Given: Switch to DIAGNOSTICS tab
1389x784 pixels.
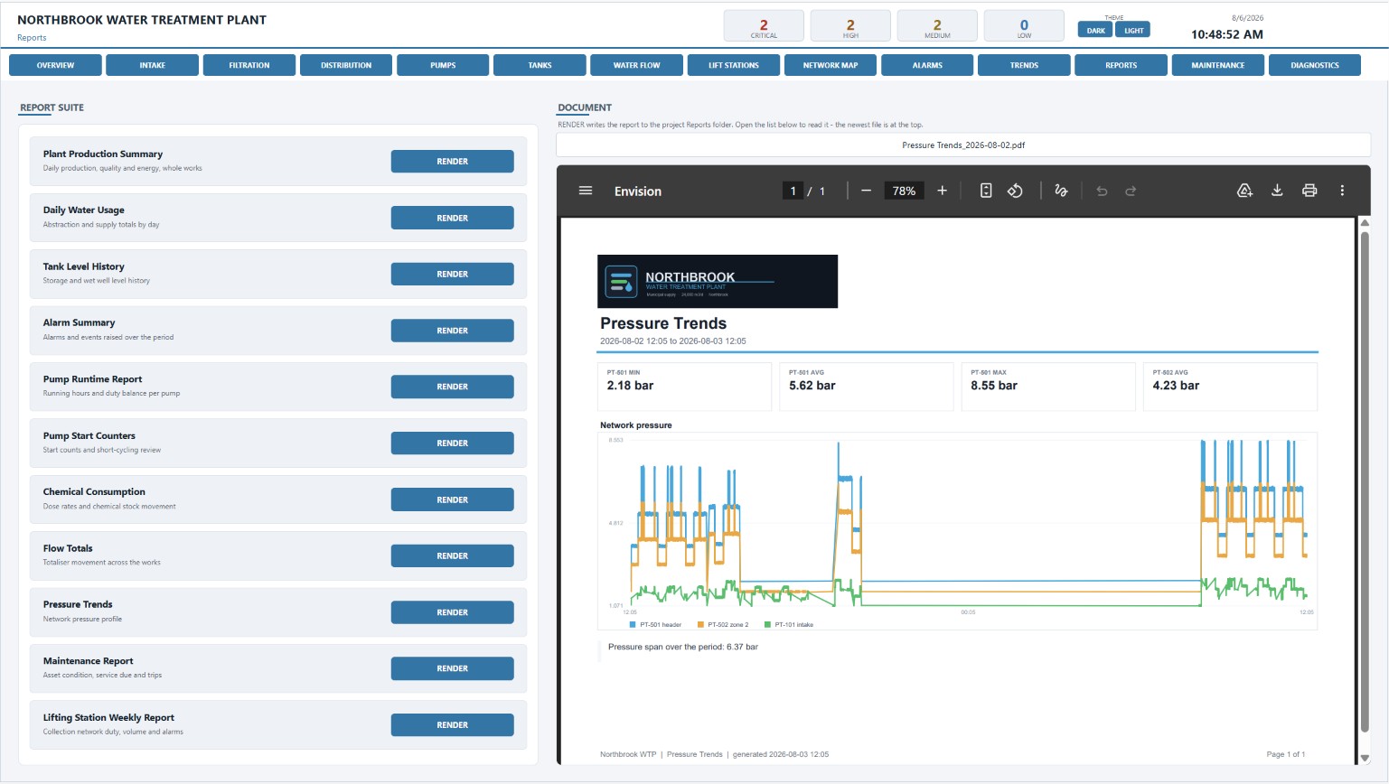Looking at the screenshot, I should [1315, 65].
